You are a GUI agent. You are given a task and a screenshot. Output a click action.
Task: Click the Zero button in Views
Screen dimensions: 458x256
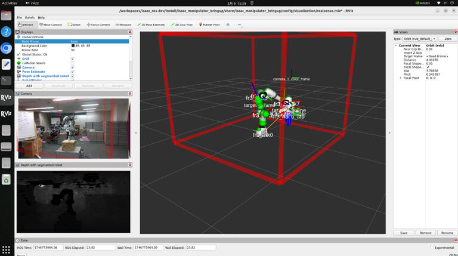448,39
